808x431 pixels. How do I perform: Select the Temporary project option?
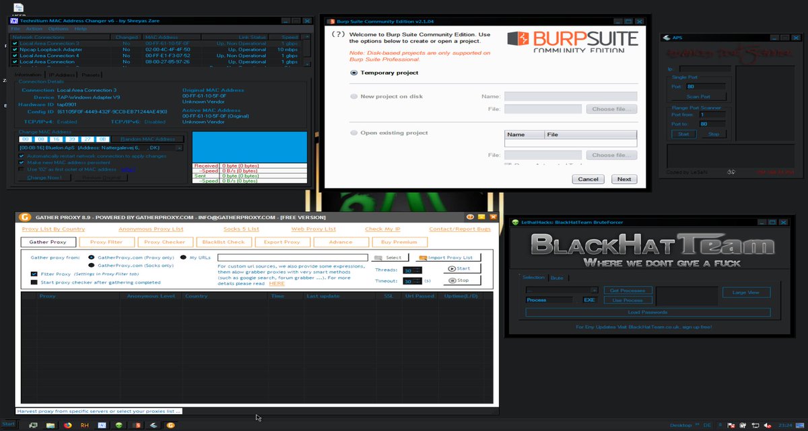(x=354, y=73)
